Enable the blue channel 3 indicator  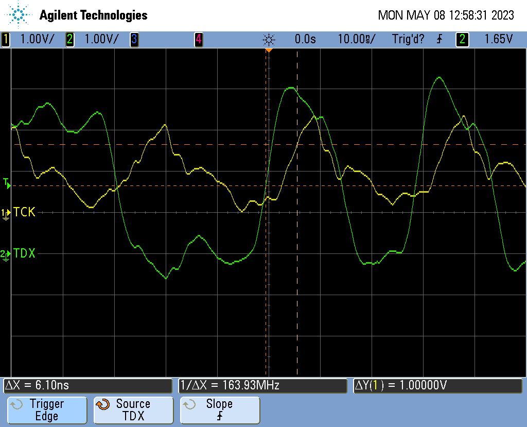tap(134, 39)
